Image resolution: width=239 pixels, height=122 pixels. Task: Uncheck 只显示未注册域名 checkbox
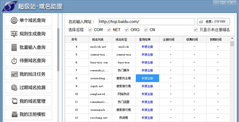[195, 29]
